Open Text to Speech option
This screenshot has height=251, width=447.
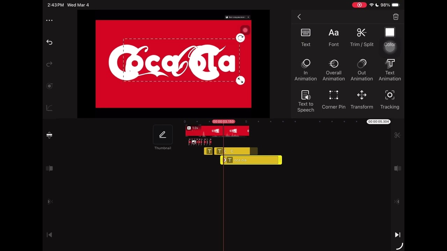click(x=306, y=101)
